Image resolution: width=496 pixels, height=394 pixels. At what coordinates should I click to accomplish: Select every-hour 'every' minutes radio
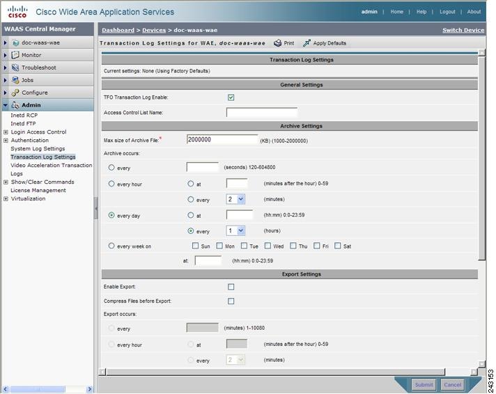click(190, 200)
